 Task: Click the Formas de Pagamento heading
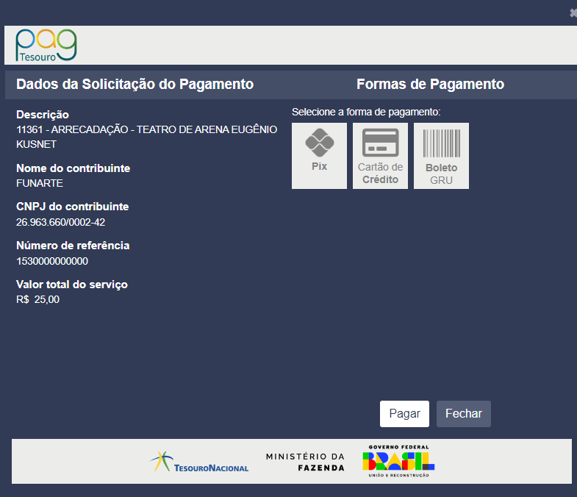(430, 85)
